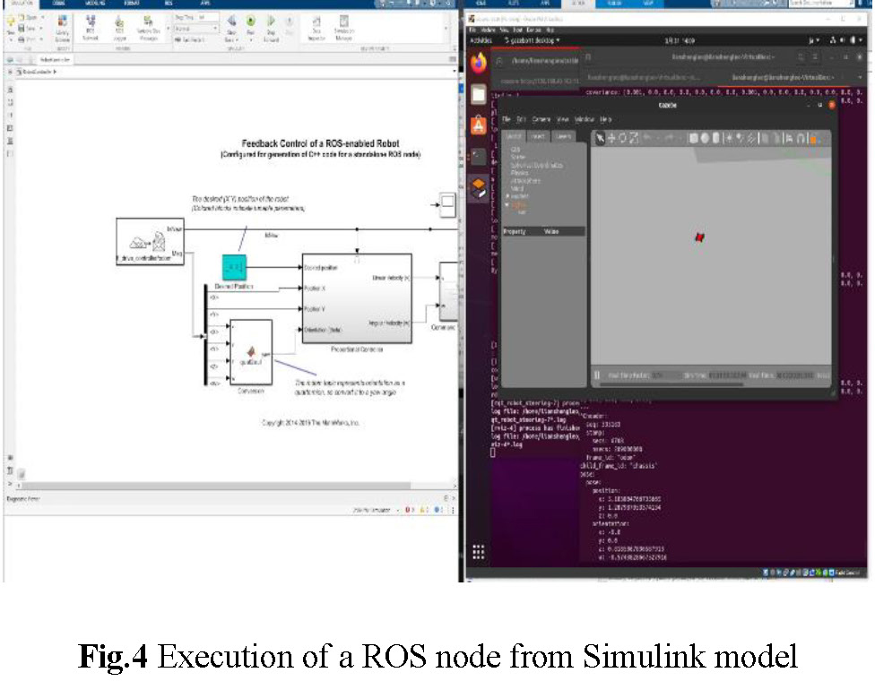
Task: Select the bus selector vertical bar
Action: [205, 334]
